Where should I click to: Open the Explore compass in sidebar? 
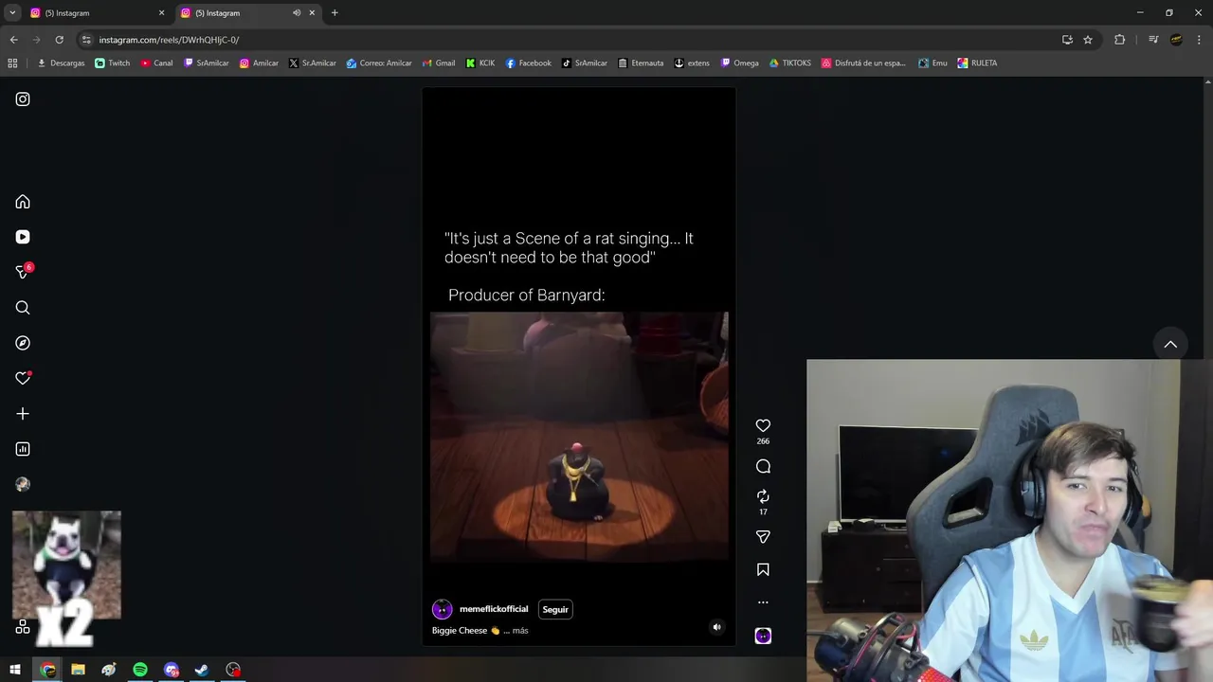tap(23, 343)
